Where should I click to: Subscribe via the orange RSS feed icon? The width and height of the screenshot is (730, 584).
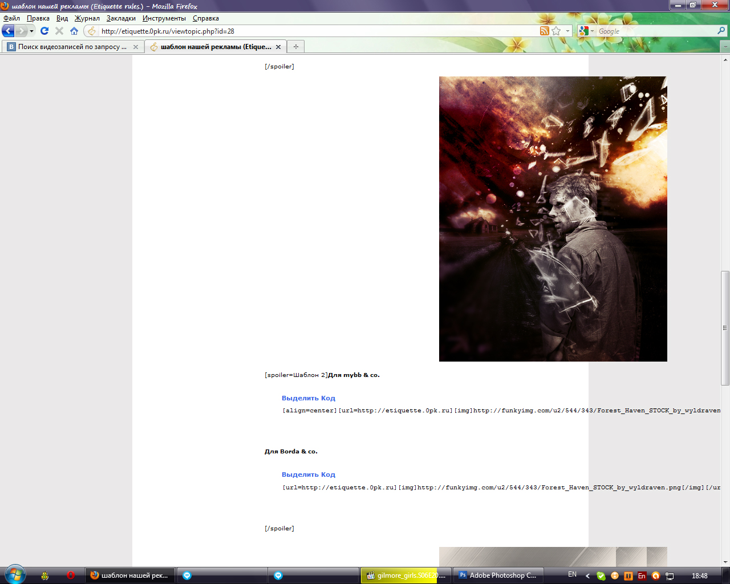[545, 31]
